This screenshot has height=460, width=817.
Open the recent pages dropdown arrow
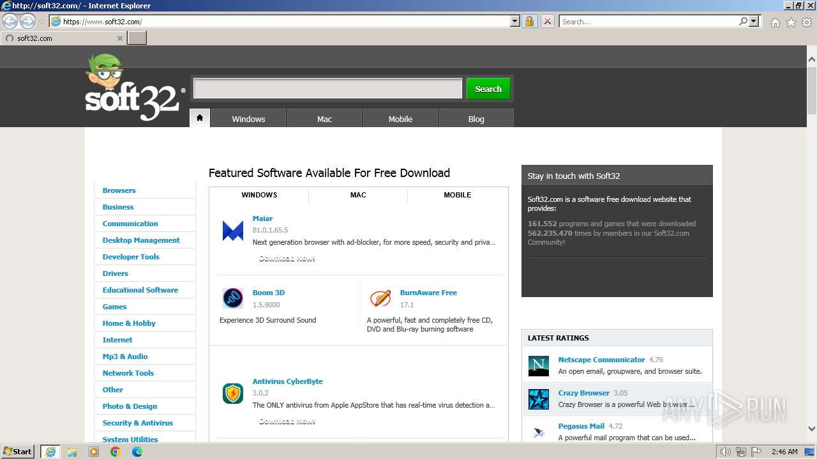(x=42, y=22)
